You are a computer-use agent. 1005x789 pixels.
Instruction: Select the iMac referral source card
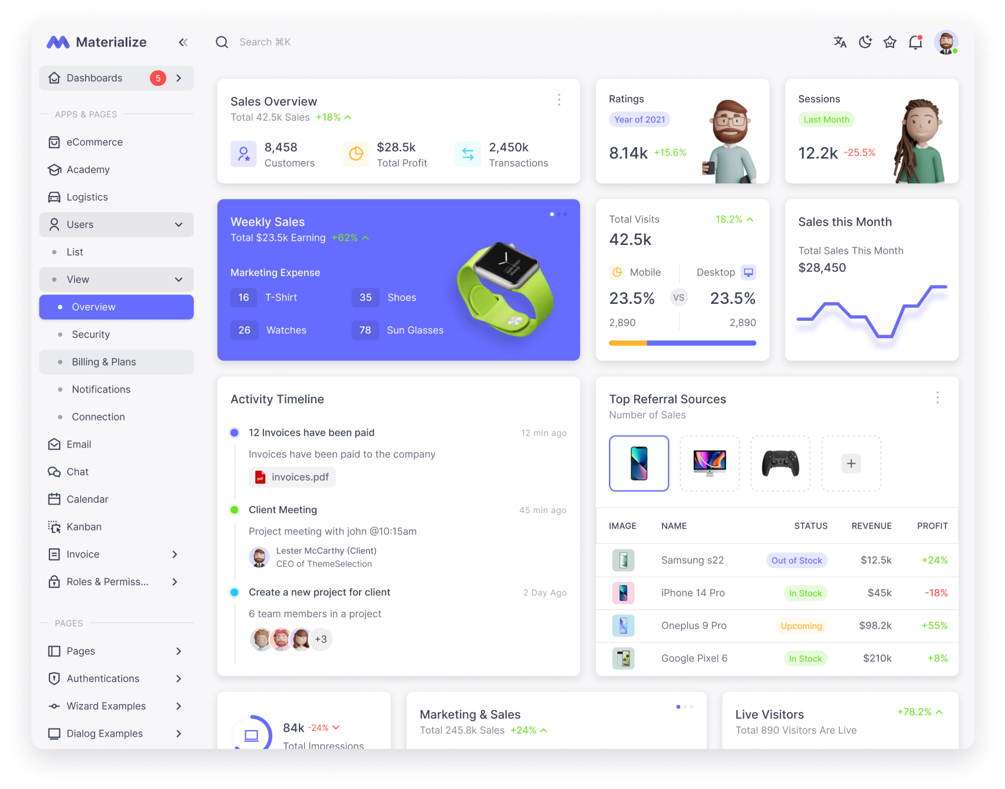(x=709, y=463)
